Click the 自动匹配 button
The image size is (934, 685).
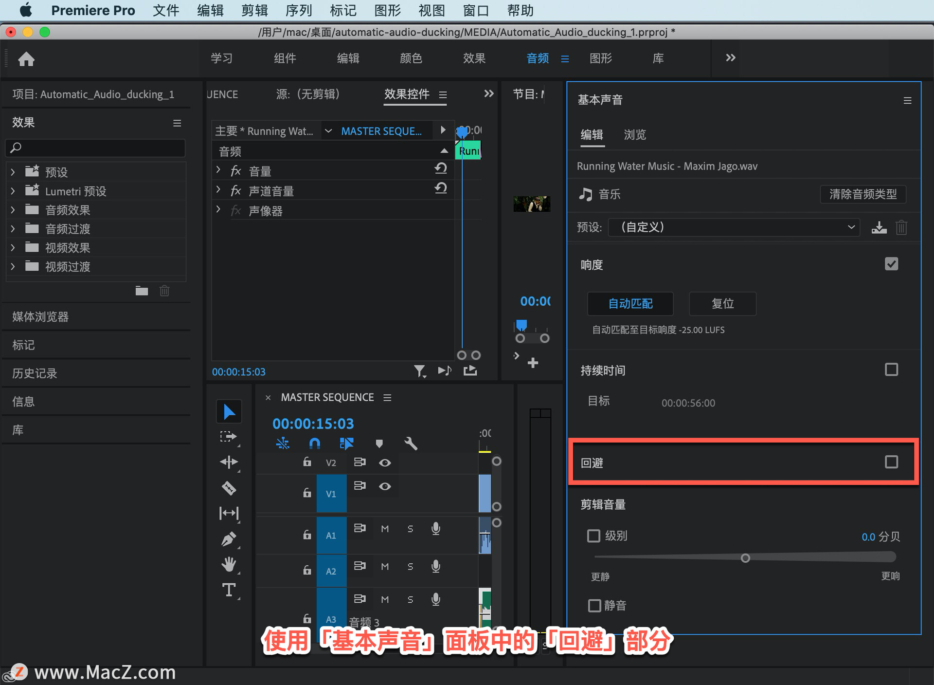tap(630, 304)
